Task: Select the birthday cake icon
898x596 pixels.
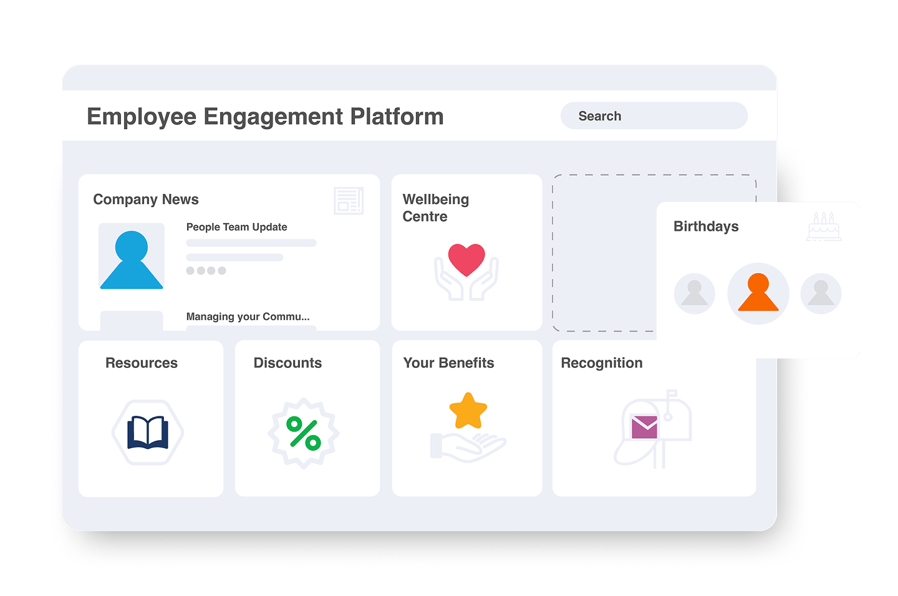Action: (x=823, y=227)
